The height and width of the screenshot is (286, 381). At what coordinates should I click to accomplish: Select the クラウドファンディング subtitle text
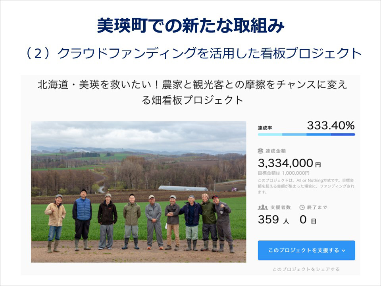pyautogui.click(x=190, y=51)
